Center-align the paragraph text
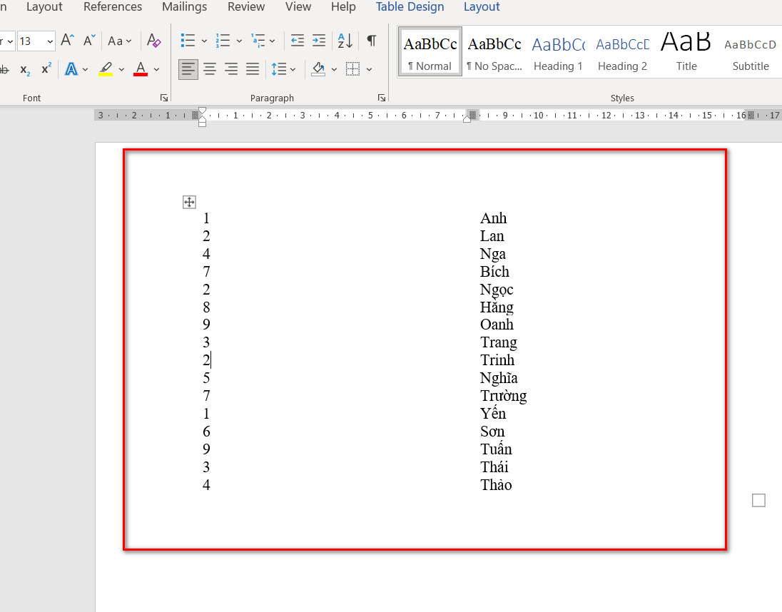The image size is (782, 612). coord(210,68)
